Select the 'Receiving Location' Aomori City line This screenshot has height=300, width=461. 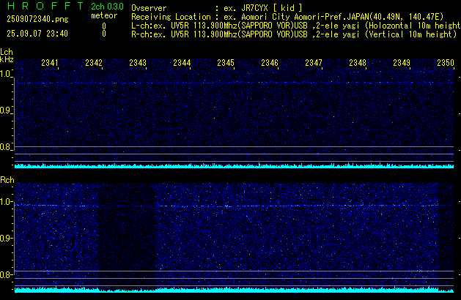coord(287,17)
